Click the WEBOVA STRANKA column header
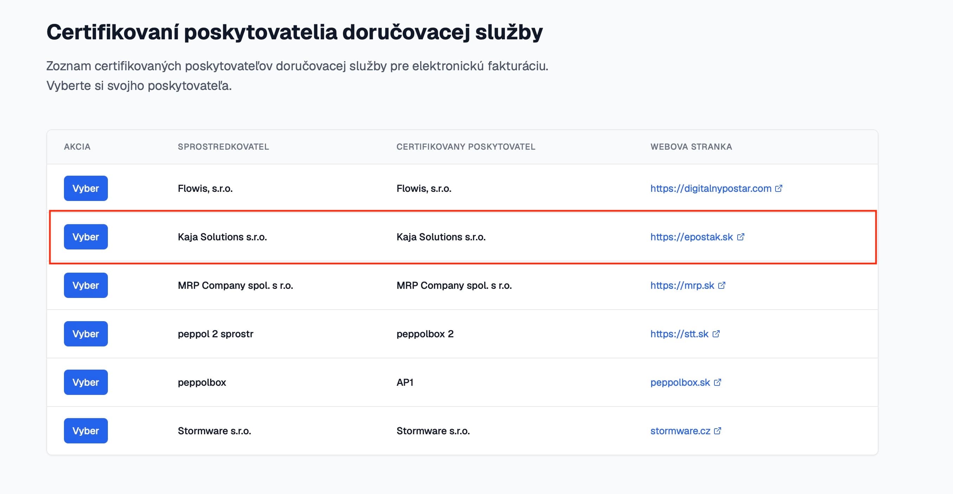Image resolution: width=953 pixels, height=494 pixels. pyautogui.click(x=691, y=147)
